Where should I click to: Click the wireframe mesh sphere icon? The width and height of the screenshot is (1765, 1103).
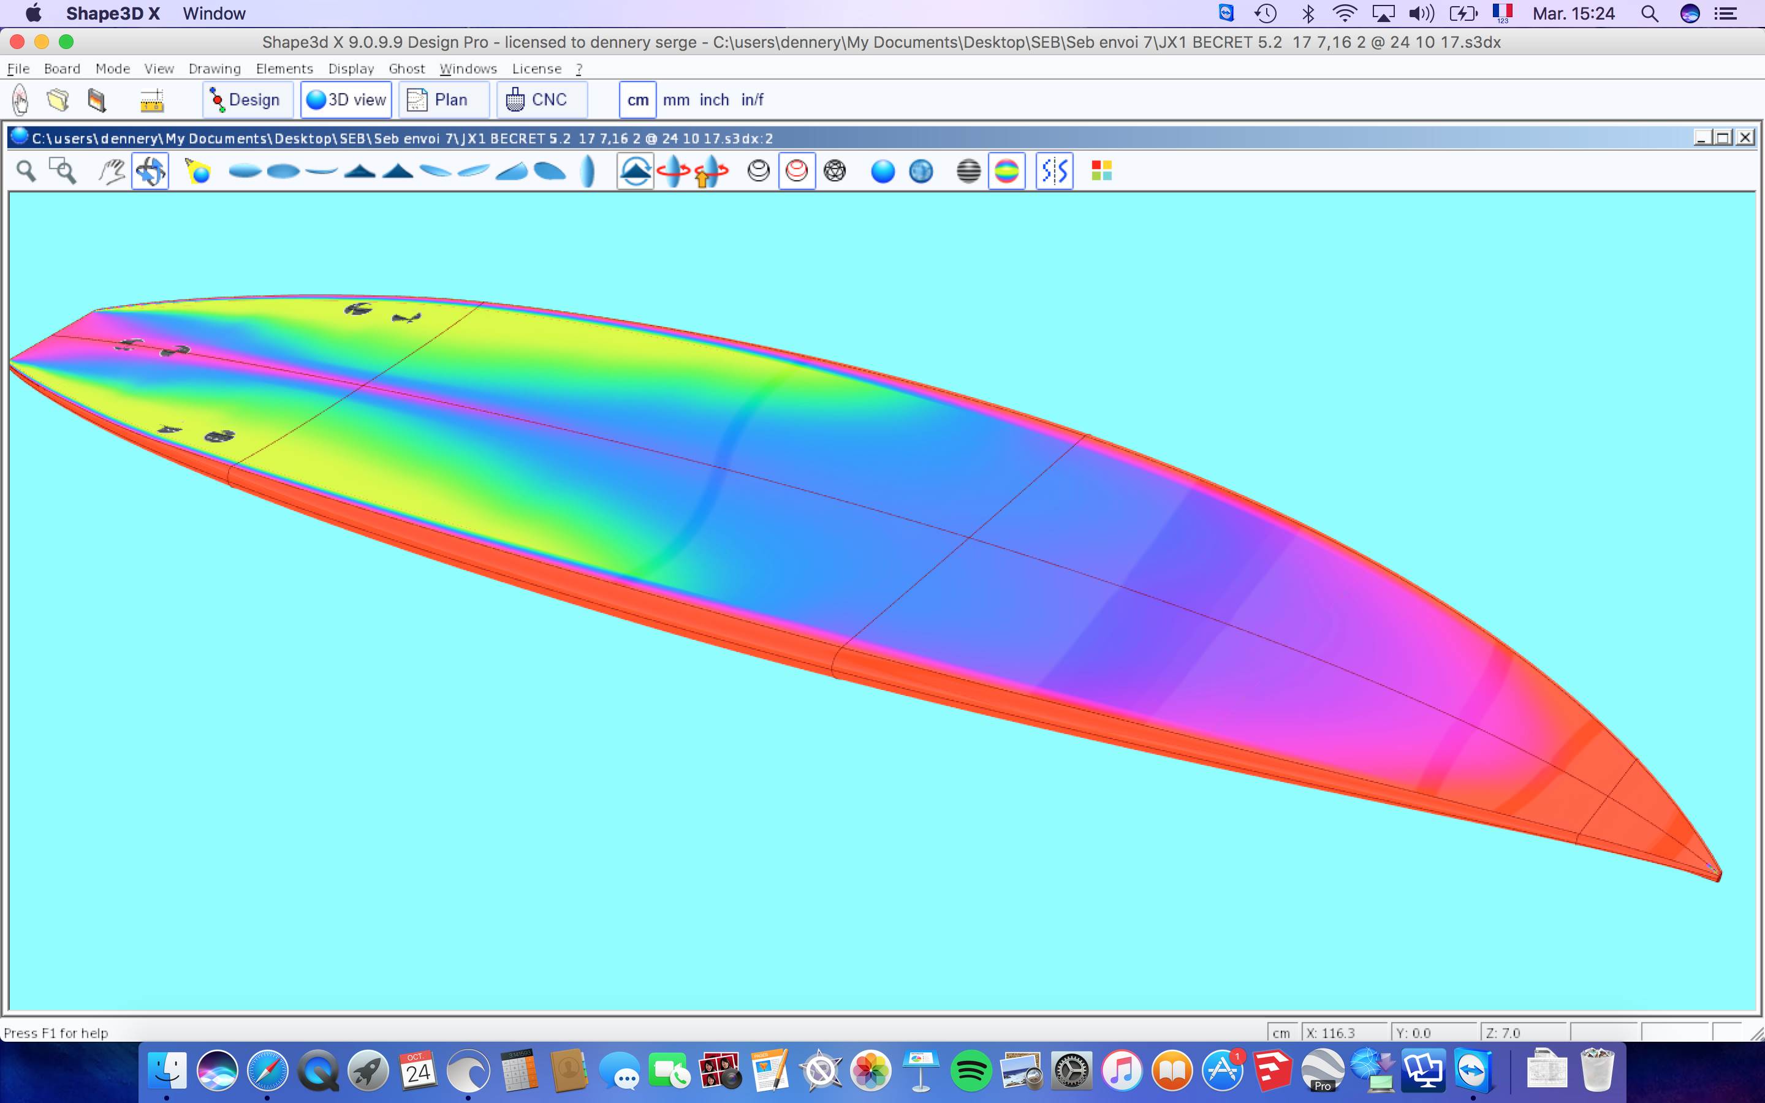click(x=834, y=172)
